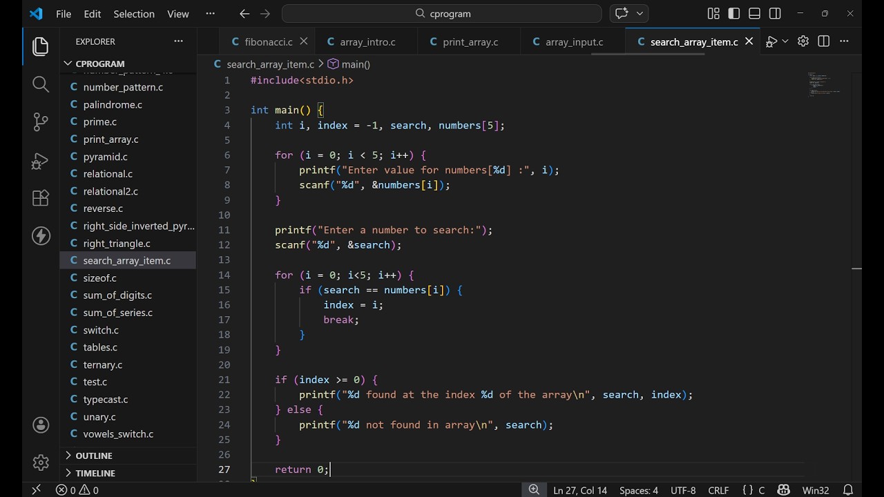Viewport: 884px width, 497px height.
Task: Open prime.c in the explorer
Action: [128, 121]
